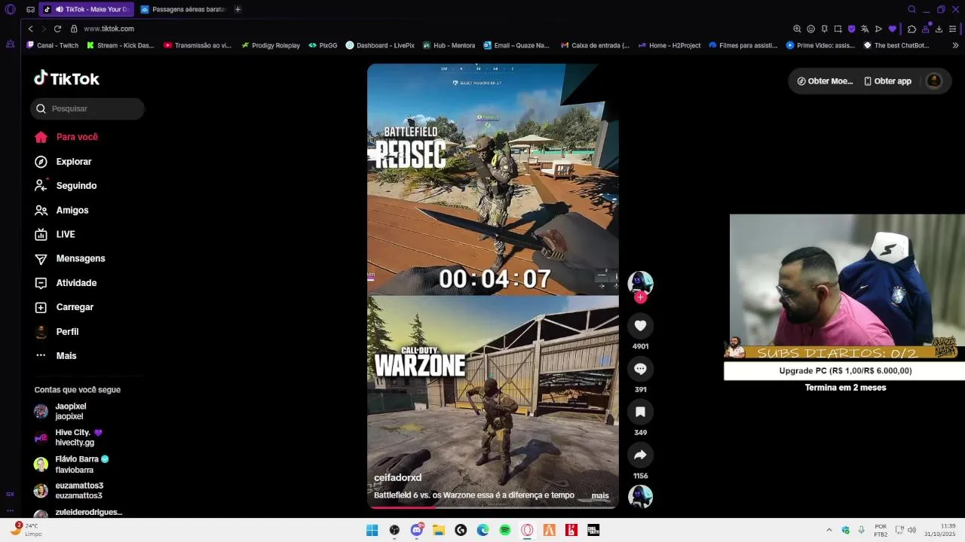Show hidden tray icons chevron

[x=829, y=530]
